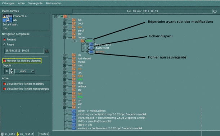220x136 pixels.
Task: Select the lib32 -> /emul/ia32-linux/lib entry
Action: click(94, 121)
